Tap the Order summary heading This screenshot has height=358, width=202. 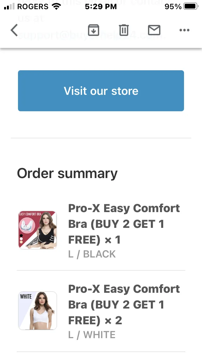67,173
